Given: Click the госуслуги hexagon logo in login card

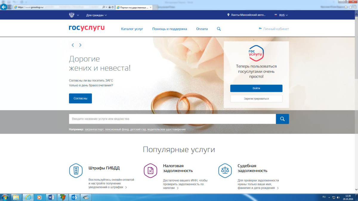Looking at the screenshot, I should click(256, 53).
